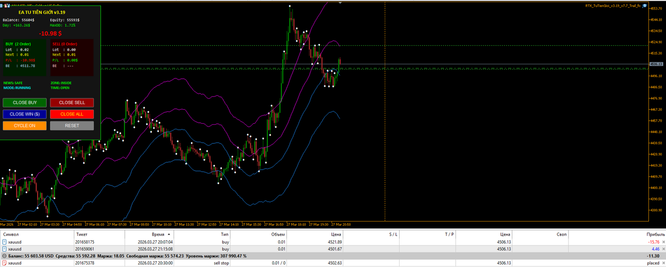Select the sell stop order document icon

tap(5, 263)
